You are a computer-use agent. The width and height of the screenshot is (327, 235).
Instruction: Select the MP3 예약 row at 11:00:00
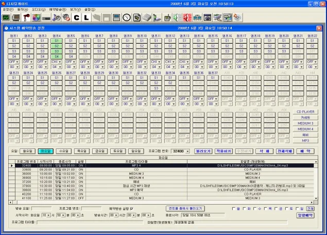161,190
